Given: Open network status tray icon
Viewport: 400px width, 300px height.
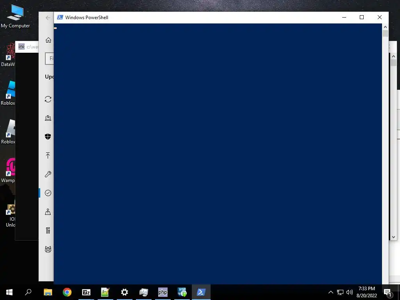Looking at the screenshot, I should pyautogui.click(x=340, y=292).
